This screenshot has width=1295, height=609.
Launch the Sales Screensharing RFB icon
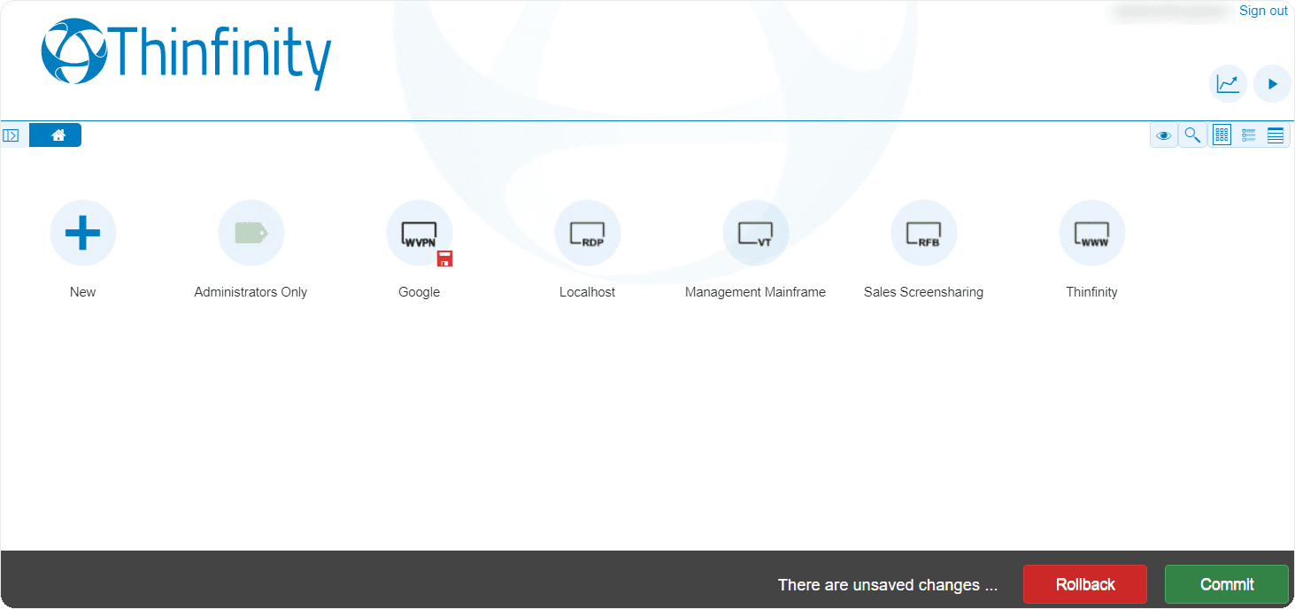(924, 233)
